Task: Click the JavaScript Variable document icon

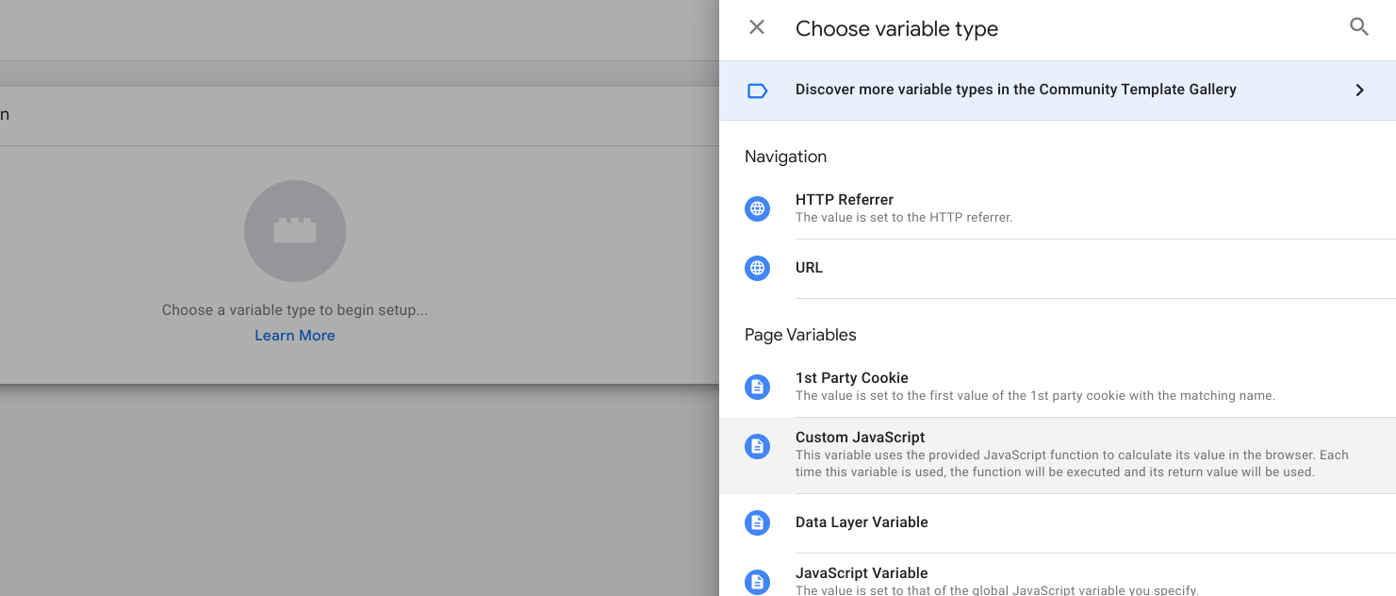Action: [x=757, y=582]
